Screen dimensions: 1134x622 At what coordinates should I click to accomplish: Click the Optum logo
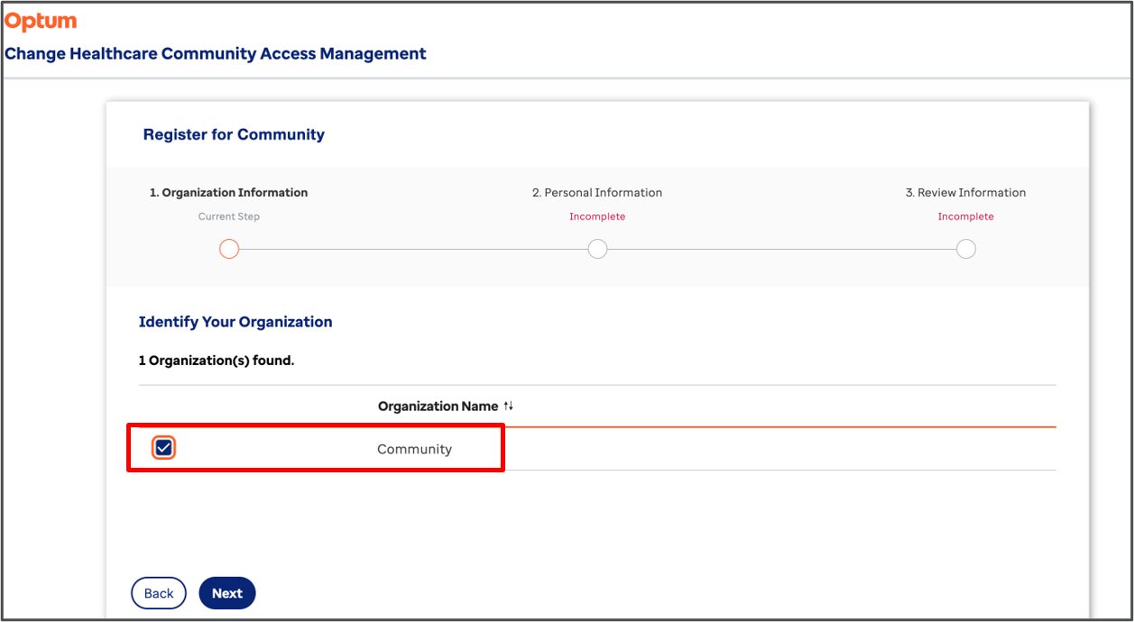point(40,20)
